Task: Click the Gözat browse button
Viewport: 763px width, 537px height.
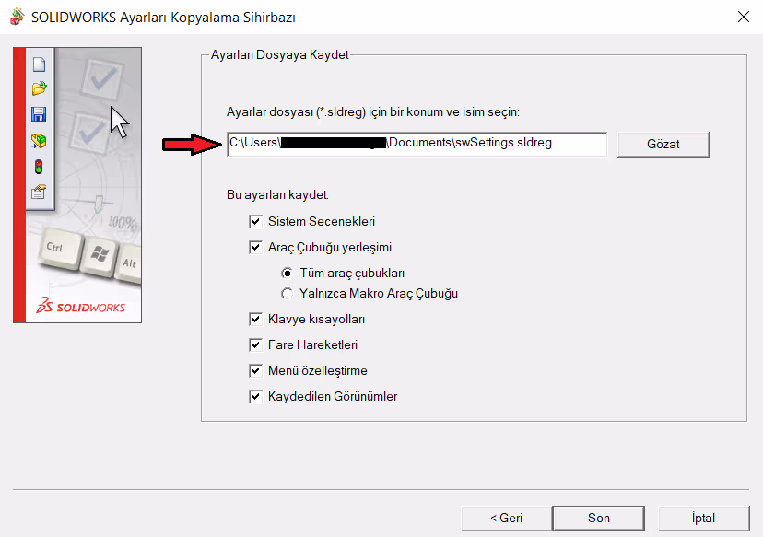Action: (x=663, y=144)
